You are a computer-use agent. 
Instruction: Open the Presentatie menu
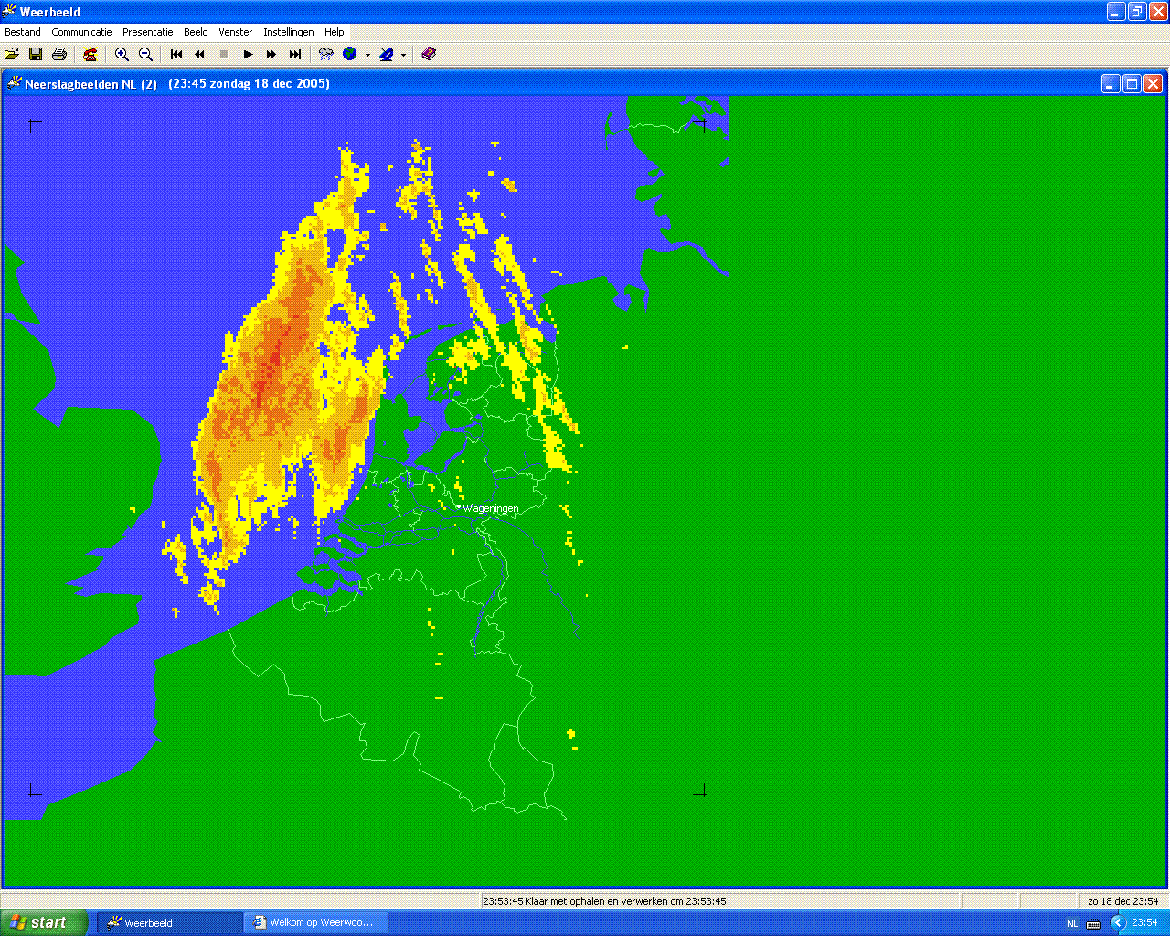coord(148,32)
